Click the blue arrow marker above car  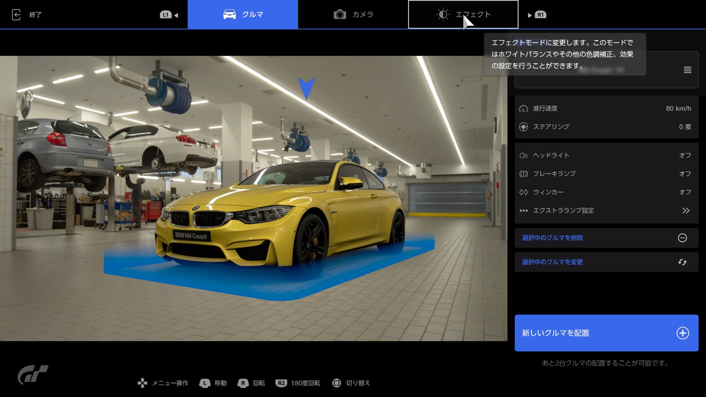[306, 87]
